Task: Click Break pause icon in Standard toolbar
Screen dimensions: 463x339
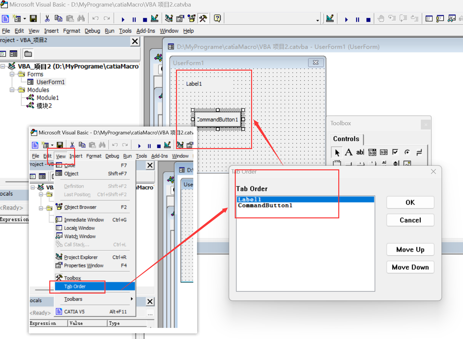Action: [x=134, y=20]
